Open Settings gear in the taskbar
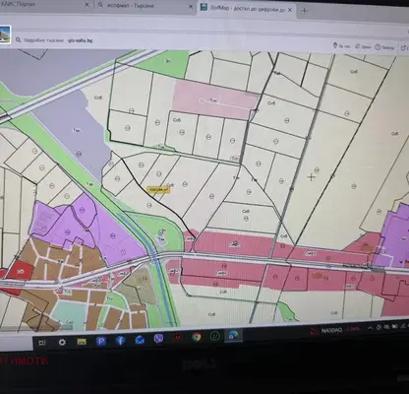This screenshot has height=394, width=409. (62, 343)
